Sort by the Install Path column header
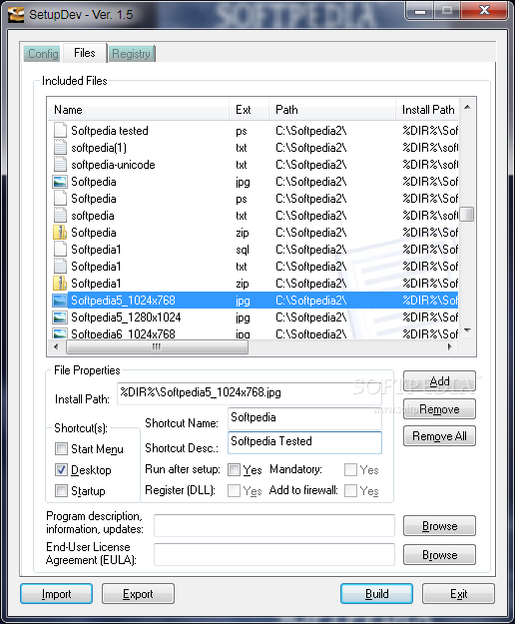This screenshot has width=515, height=624. click(x=428, y=110)
